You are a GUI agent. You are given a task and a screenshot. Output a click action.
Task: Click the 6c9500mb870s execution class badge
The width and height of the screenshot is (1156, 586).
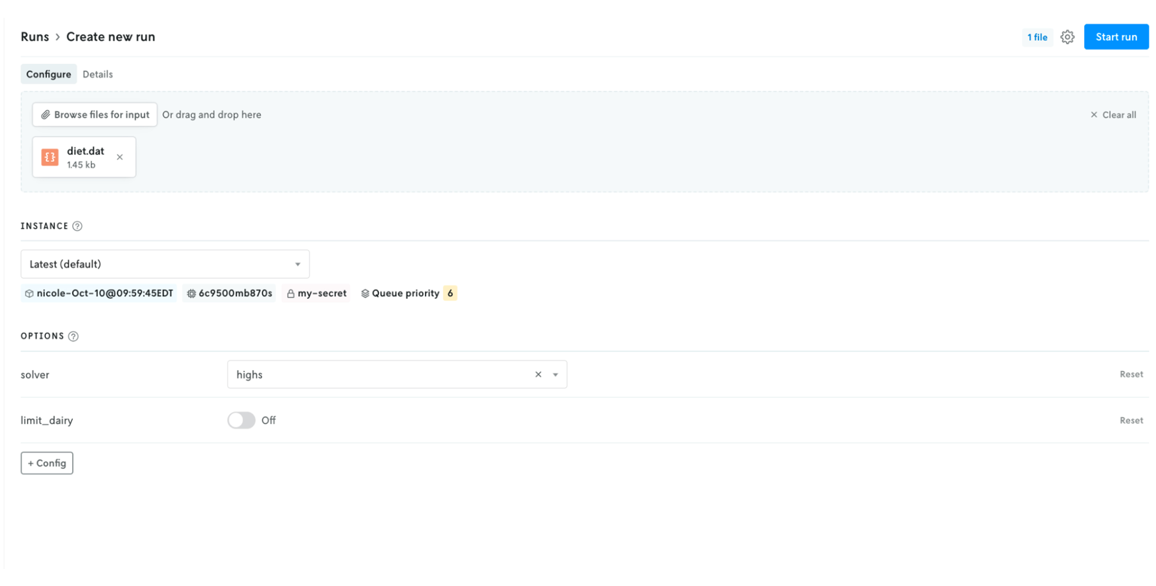229,293
